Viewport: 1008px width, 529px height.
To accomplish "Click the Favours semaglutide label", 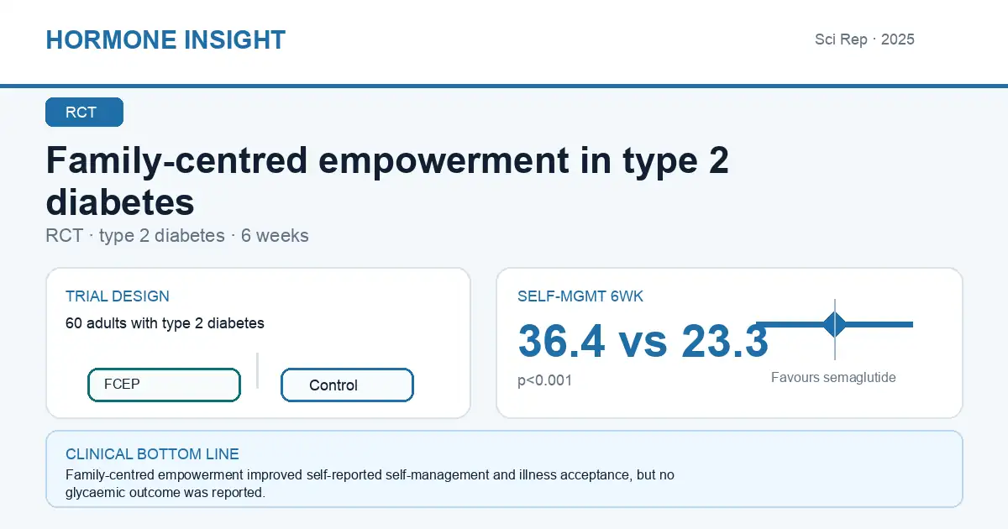I will click(x=833, y=377).
